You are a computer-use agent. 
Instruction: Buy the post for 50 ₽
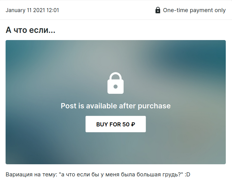coord(116,124)
